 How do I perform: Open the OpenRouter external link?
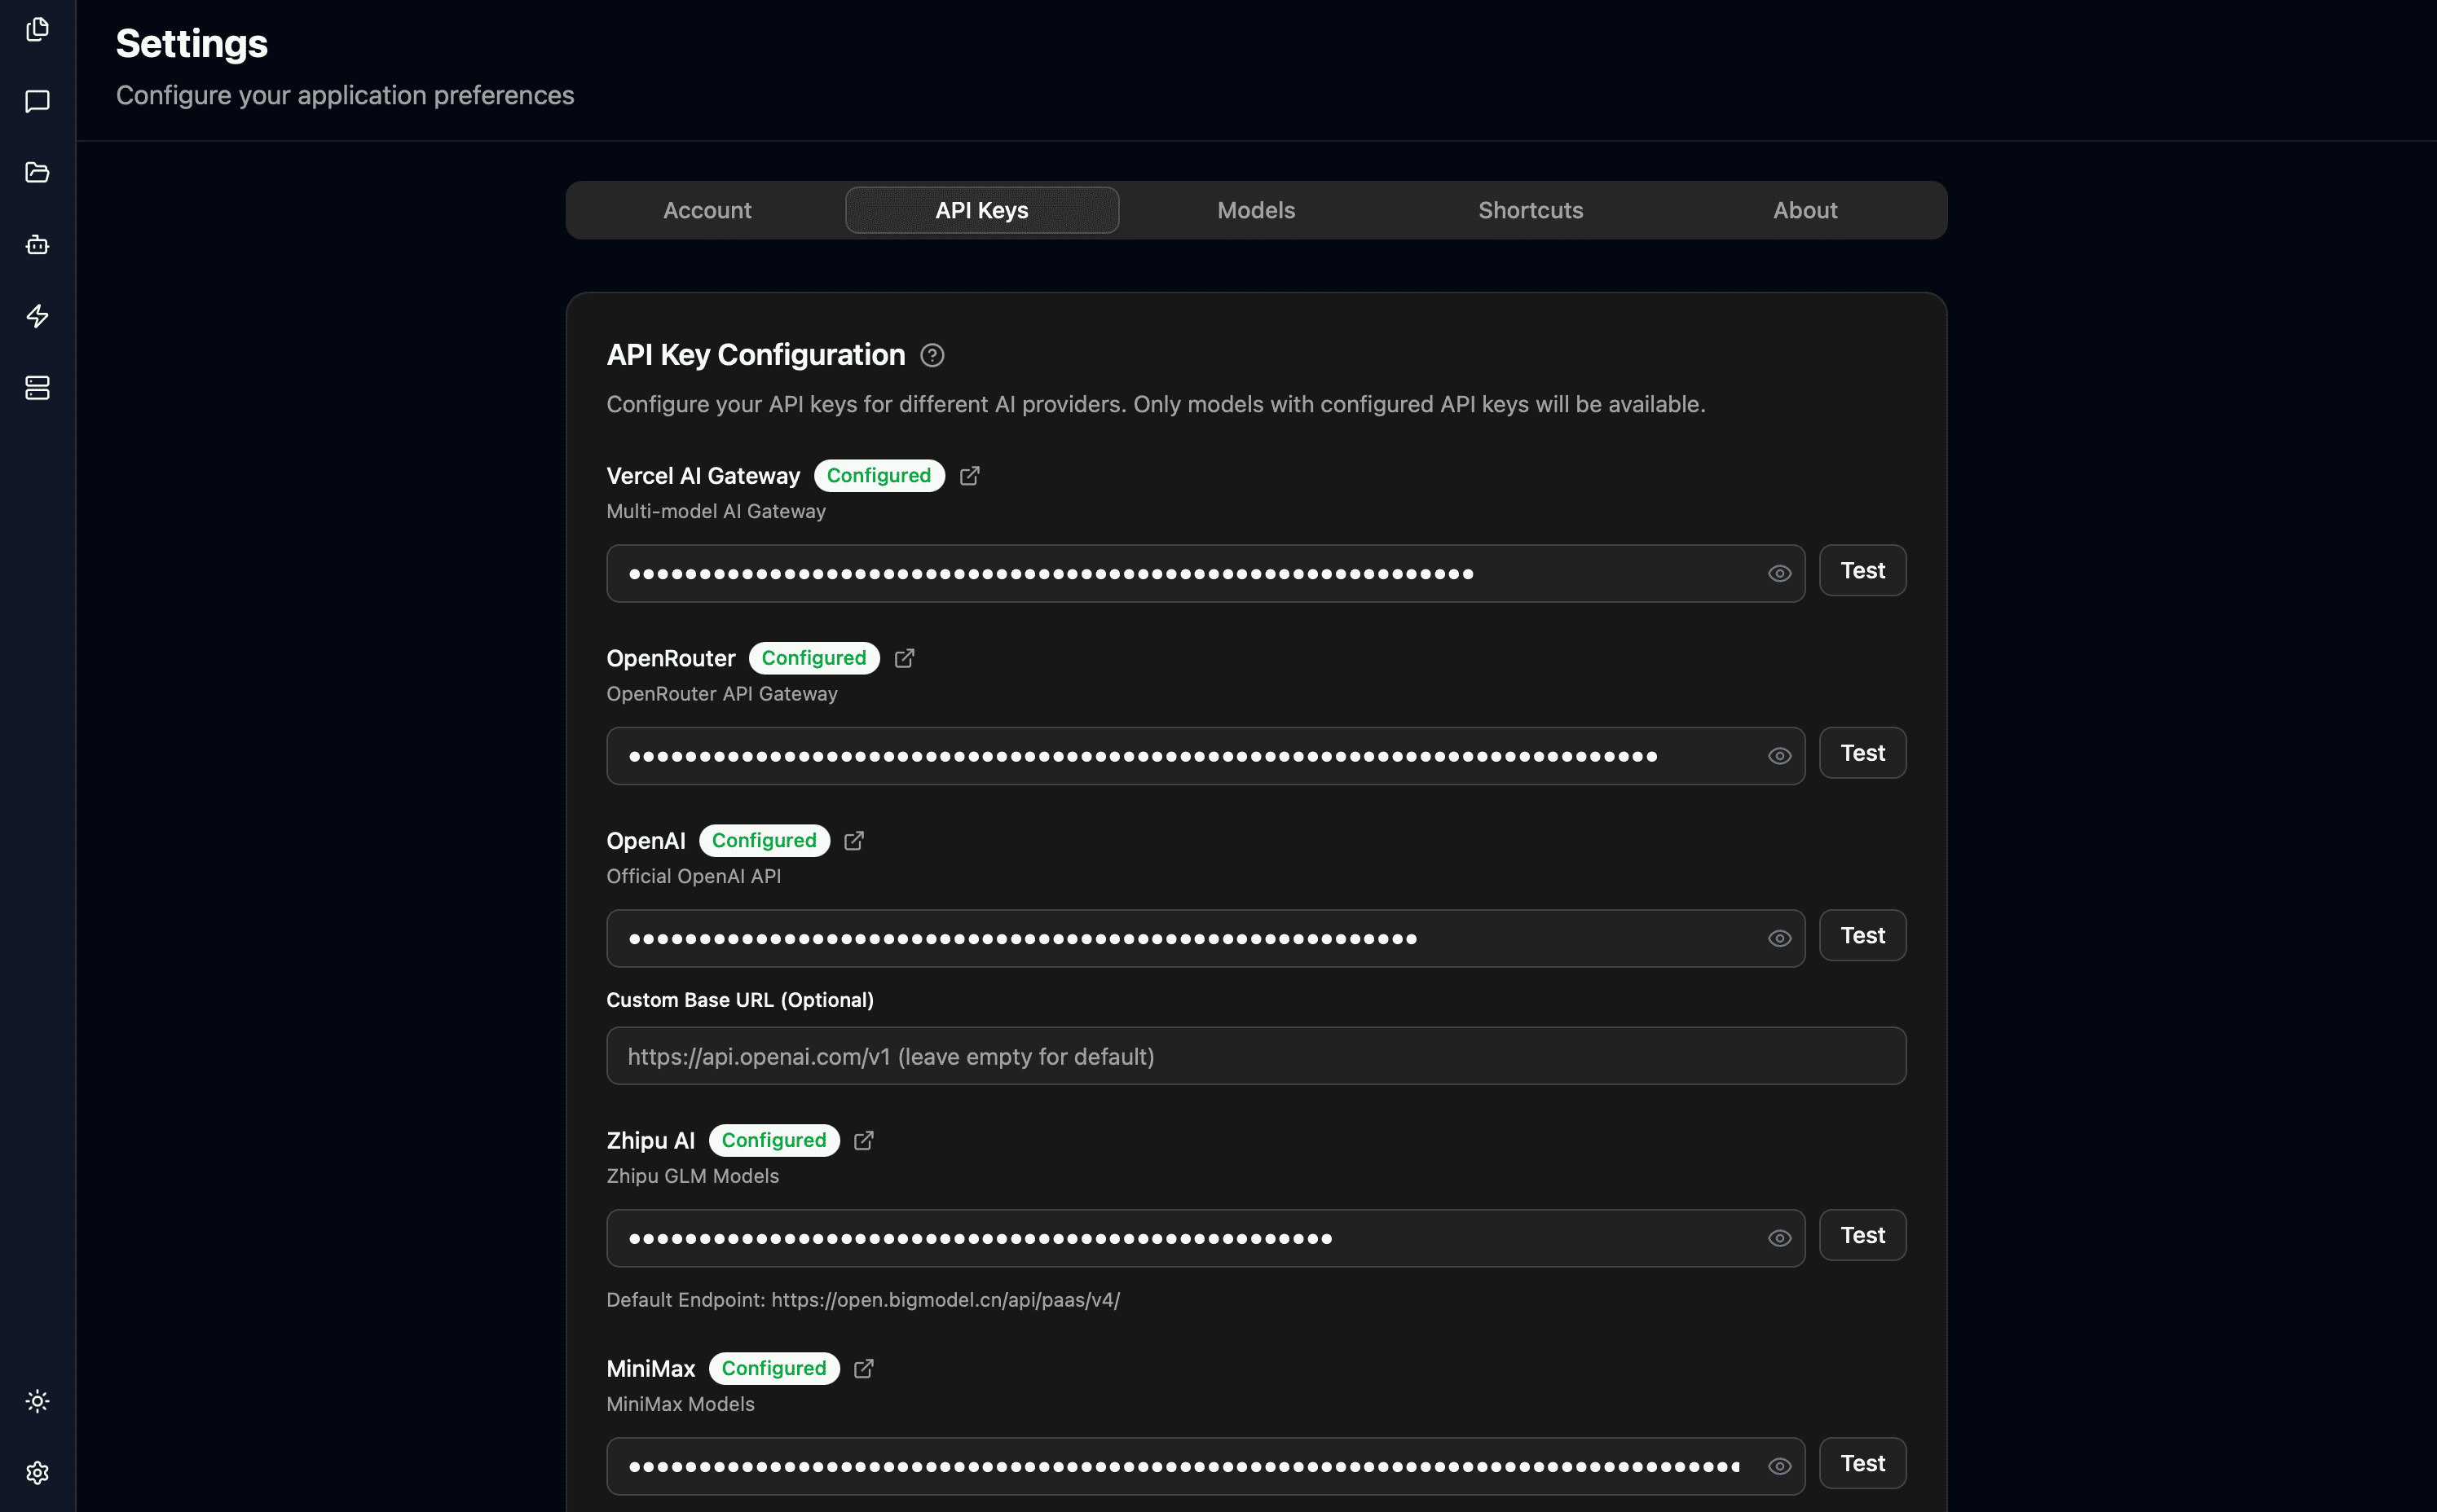905,658
